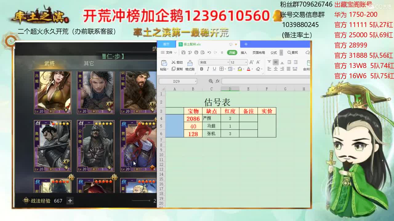Select the 其它 tab in game
394x221 pixels.
[89, 63]
